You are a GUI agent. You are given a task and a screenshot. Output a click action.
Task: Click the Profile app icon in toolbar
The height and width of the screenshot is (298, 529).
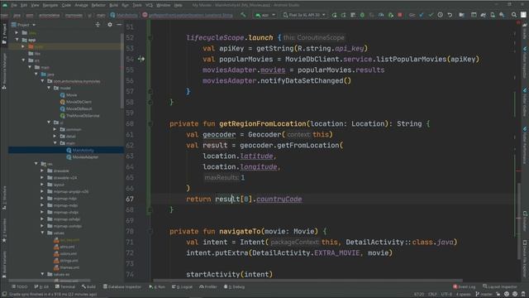(381, 15)
